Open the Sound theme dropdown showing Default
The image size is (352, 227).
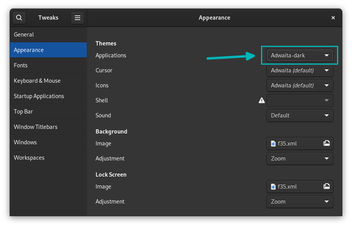click(299, 115)
